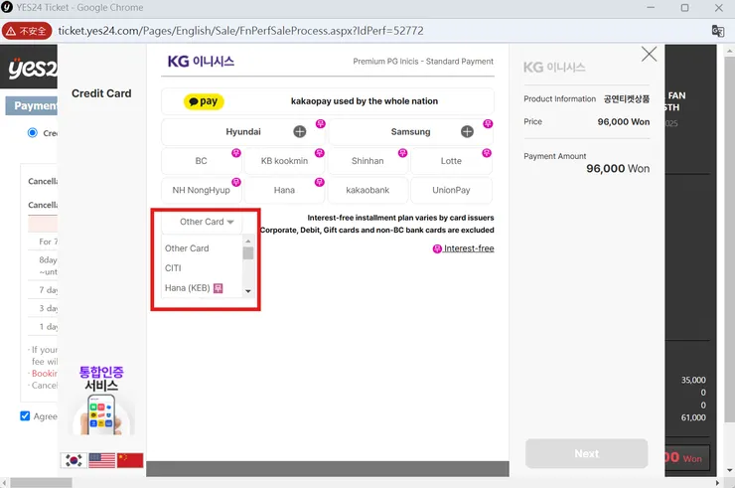
Task: Click the address bar URL
Action: (x=240, y=31)
